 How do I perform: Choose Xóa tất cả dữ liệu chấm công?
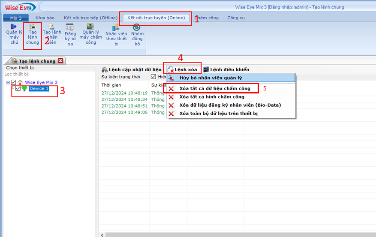[231, 88]
